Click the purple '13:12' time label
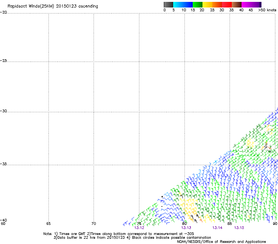Viewport: 278px width, 244px height. coord(139,228)
